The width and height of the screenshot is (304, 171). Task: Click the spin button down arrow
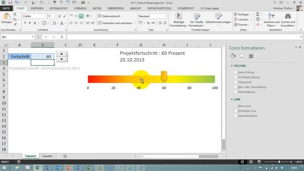click(62, 59)
